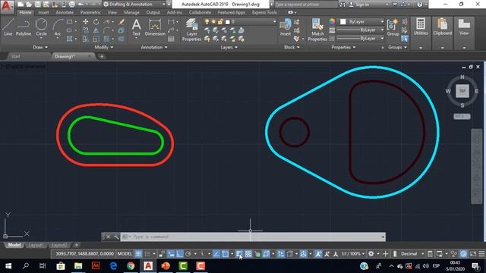Screen dimensions: 486x273
Task: Click the Table icon in Annotation
Action: [171, 39]
